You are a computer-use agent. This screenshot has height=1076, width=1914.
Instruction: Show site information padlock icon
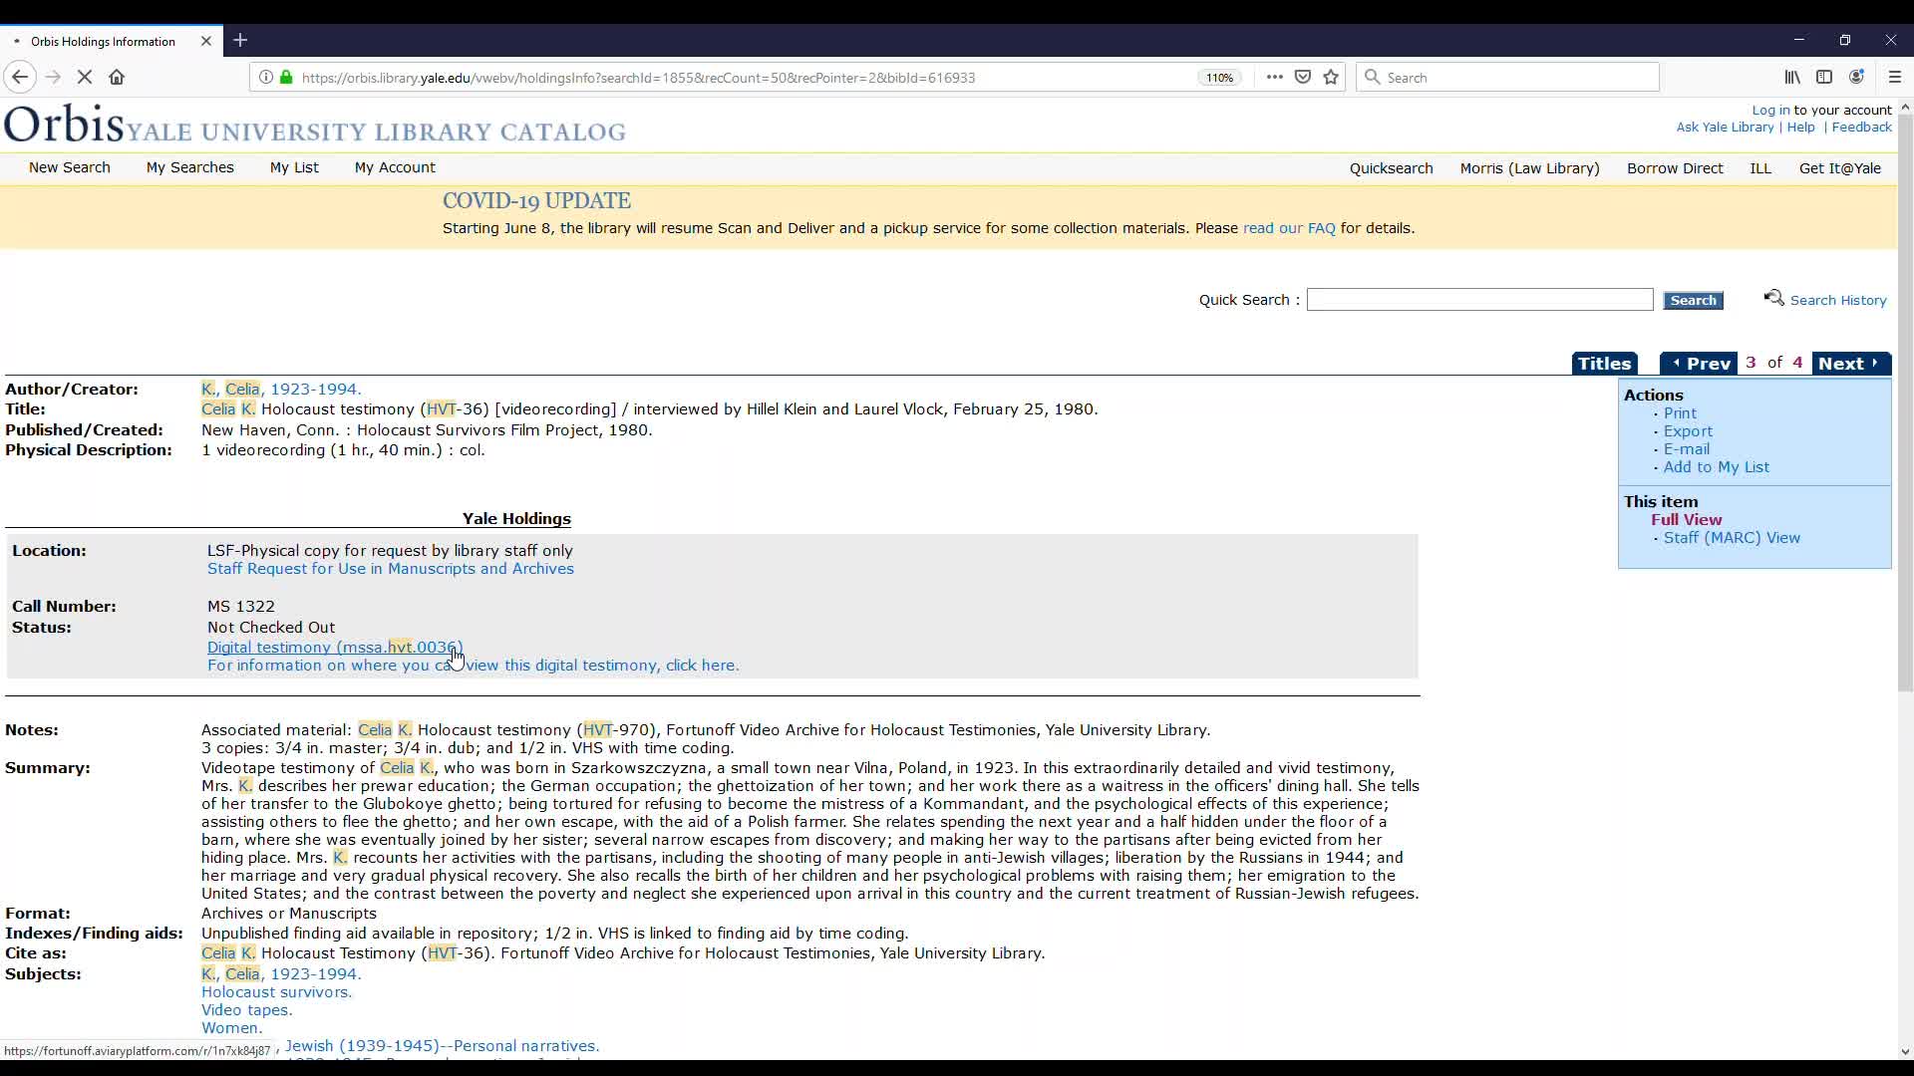coord(287,78)
